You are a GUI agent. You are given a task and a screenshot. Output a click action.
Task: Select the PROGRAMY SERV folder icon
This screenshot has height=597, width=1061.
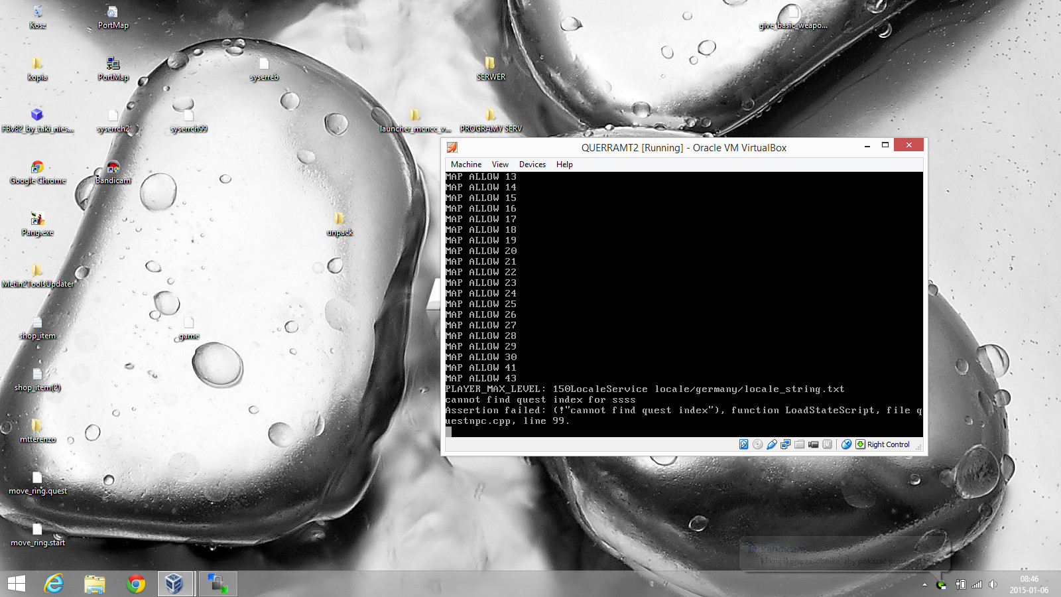tap(491, 121)
